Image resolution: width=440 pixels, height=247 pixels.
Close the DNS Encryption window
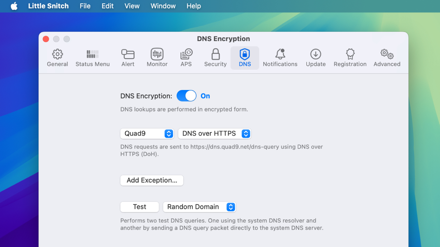46,39
